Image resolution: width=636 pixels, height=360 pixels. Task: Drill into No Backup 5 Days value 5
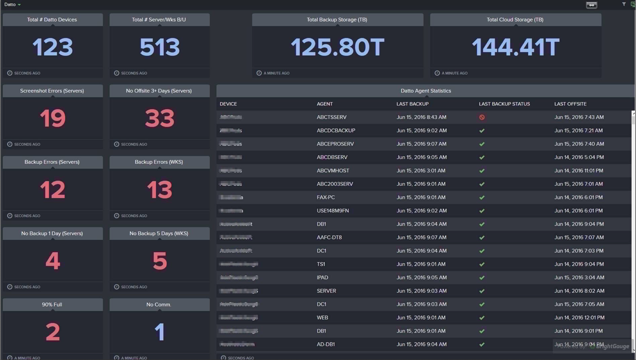159,261
